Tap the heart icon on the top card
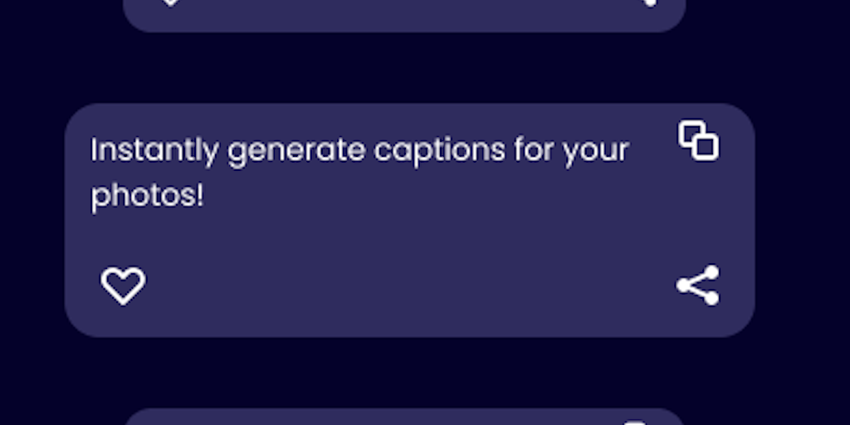This screenshot has height=425, width=850. (170, 2)
